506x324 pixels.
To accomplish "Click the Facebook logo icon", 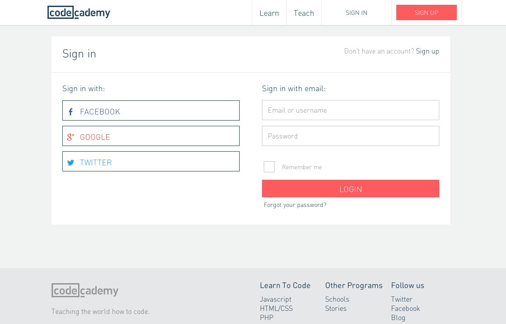I will pos(71,112).
